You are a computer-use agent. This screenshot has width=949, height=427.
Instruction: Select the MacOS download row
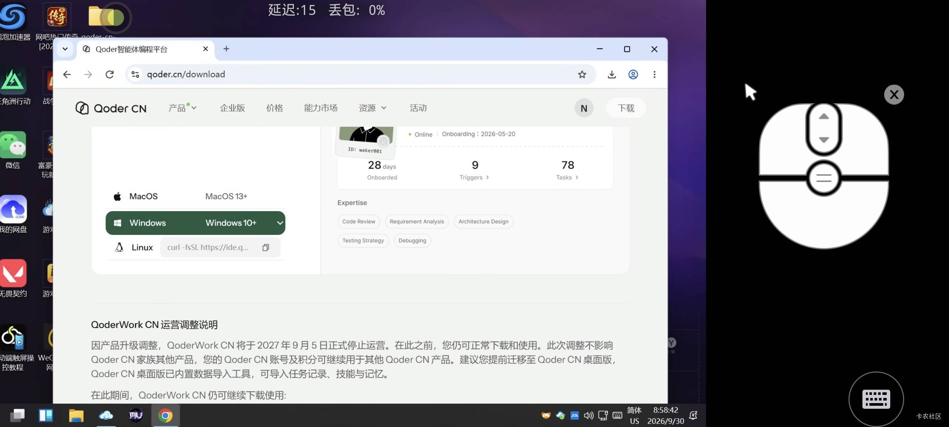click(x=195, y=196)
